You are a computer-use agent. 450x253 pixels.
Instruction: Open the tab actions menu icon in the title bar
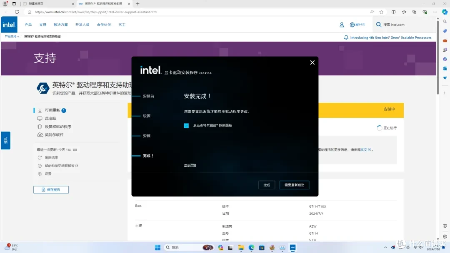(14, 4)
